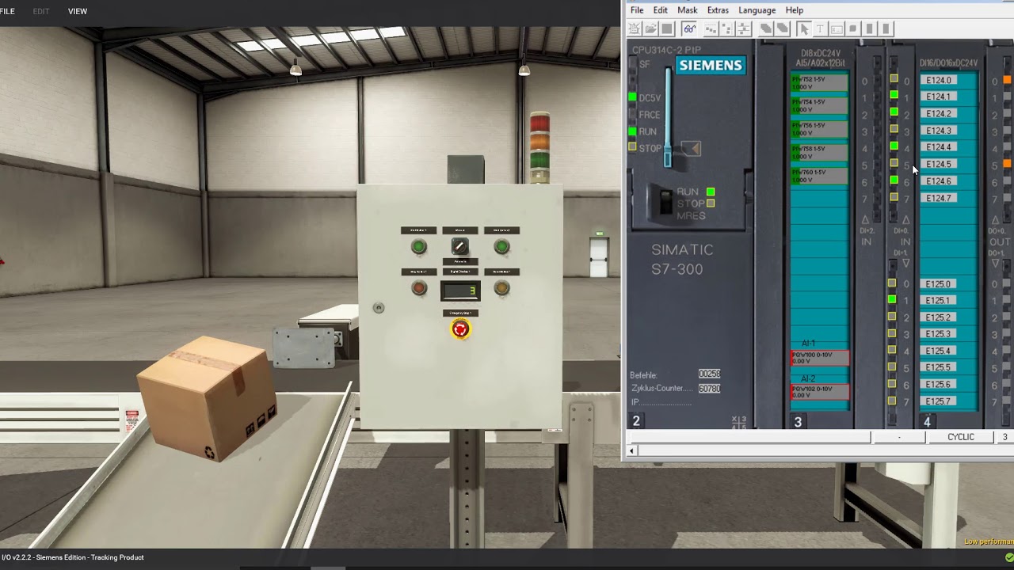Viewport: 1014px width, 570px height.
Task: Adjust the PIW760 analog input slider
Action: coord(819,176)
